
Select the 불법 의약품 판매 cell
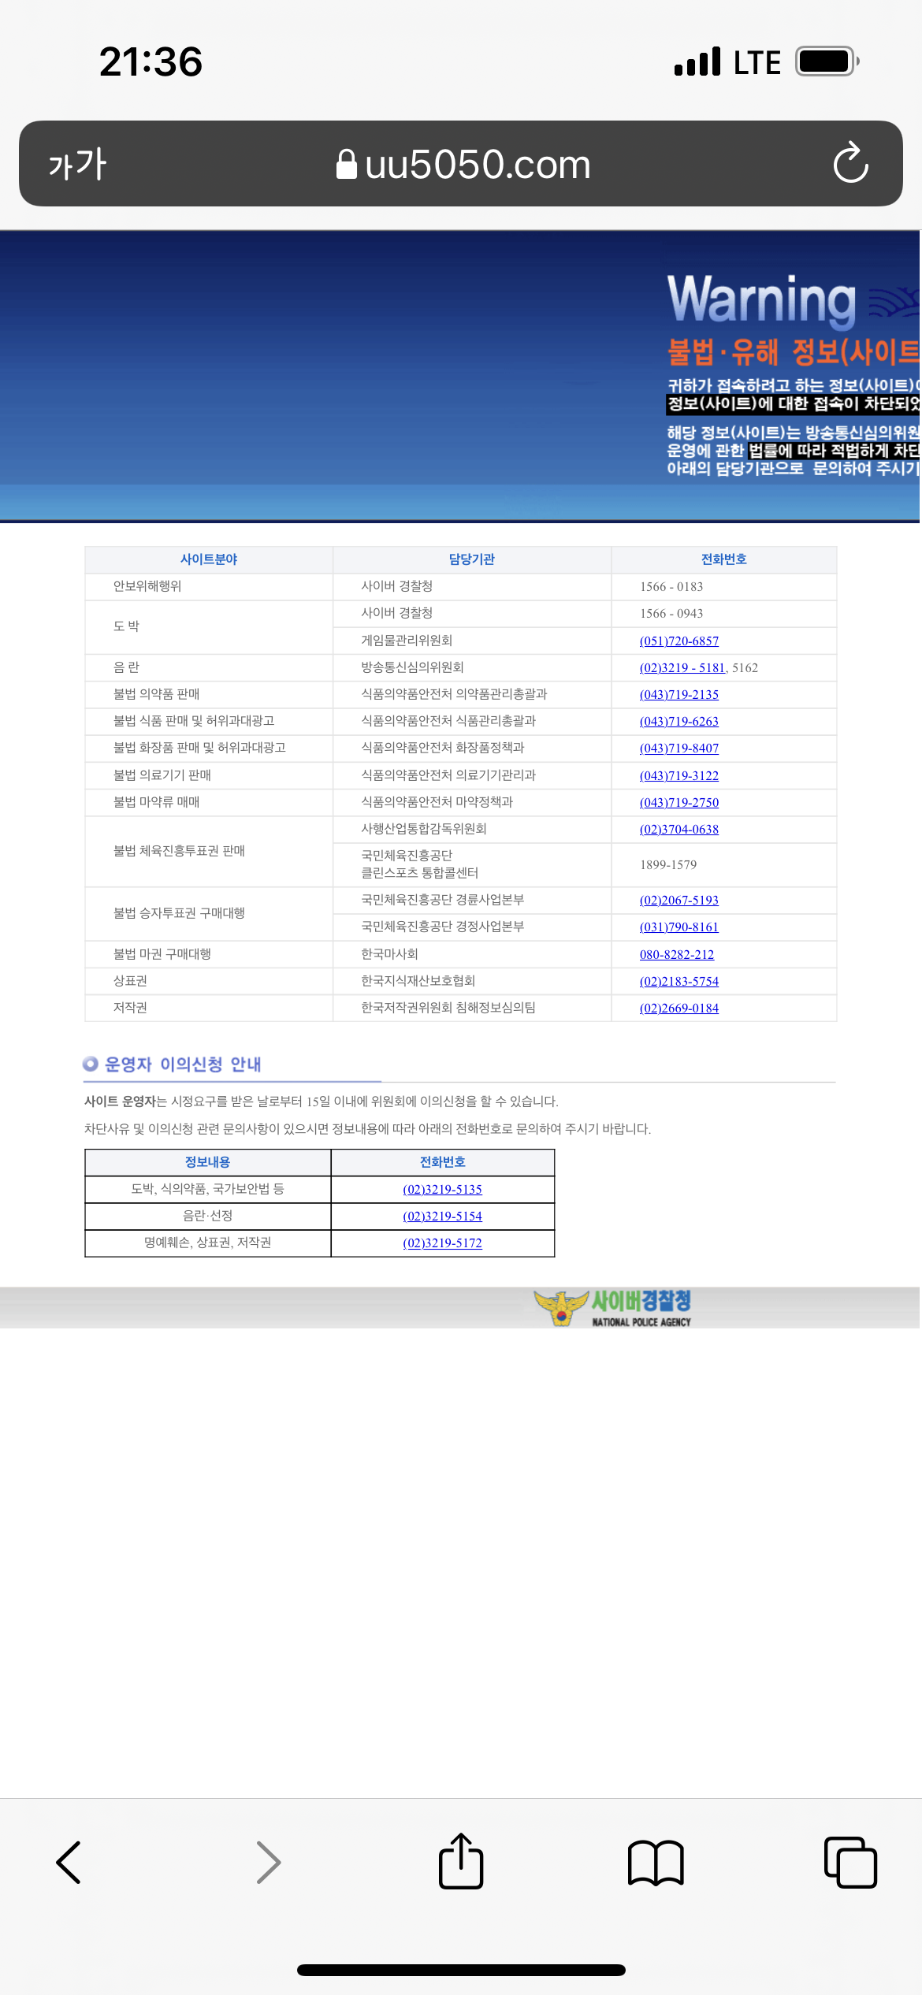[209, 694]
